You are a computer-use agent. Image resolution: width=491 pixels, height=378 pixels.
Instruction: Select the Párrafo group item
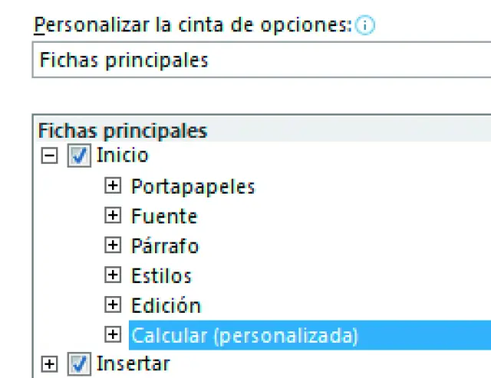coord(165,246)
